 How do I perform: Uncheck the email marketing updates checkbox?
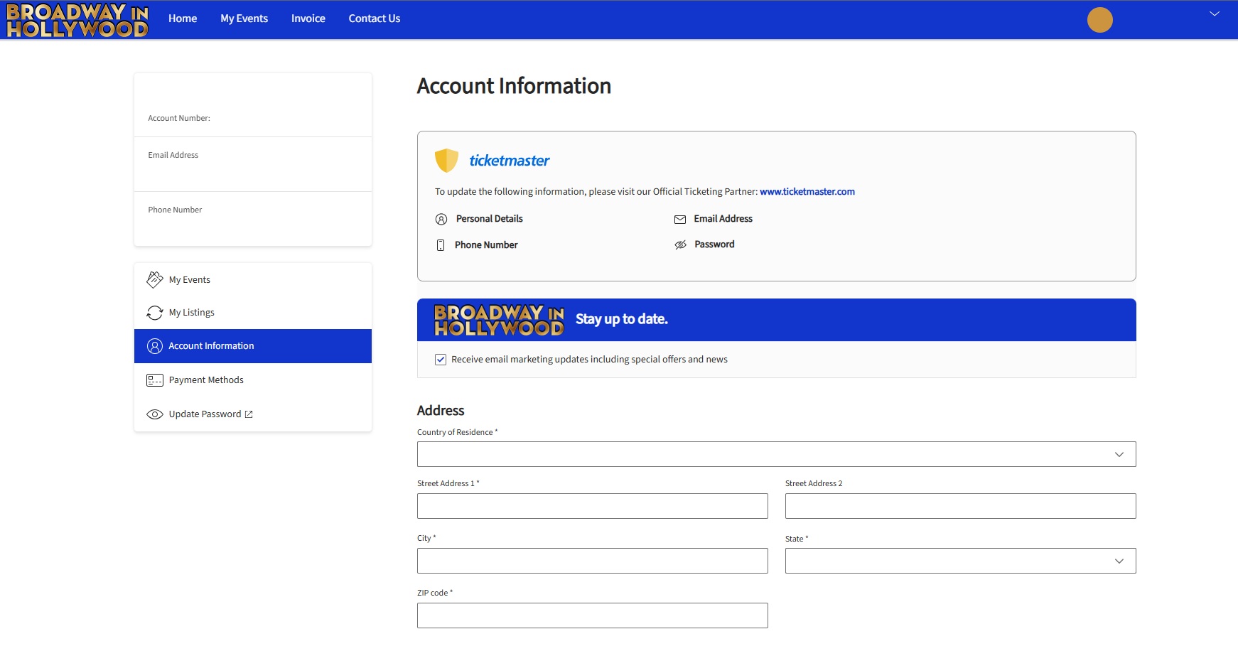[x=441, y=360]
